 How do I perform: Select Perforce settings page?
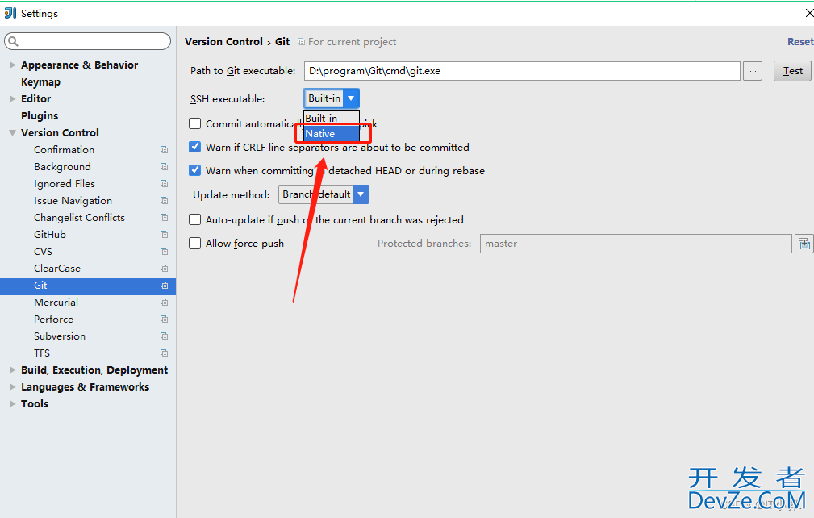click(53, 320)
